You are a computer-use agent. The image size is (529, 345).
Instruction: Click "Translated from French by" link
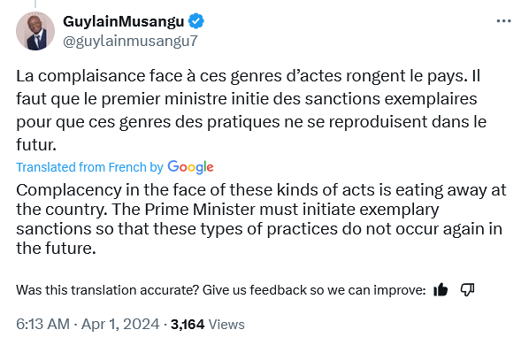pos(89,167)
